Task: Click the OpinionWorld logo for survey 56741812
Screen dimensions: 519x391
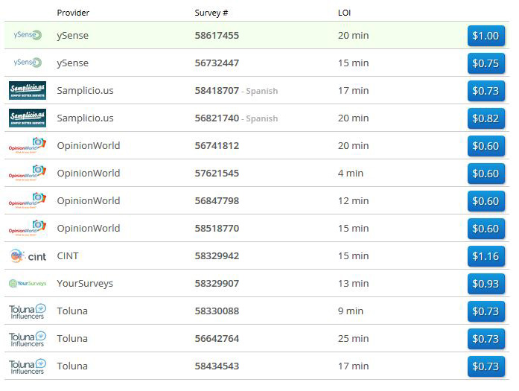Action: (x=28, y=145)
